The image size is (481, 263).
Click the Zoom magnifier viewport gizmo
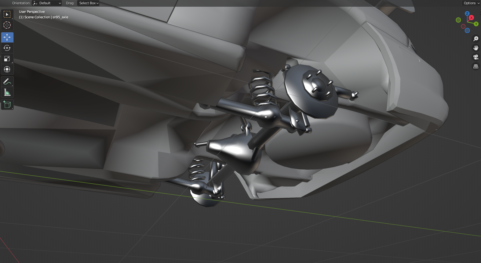476,39
